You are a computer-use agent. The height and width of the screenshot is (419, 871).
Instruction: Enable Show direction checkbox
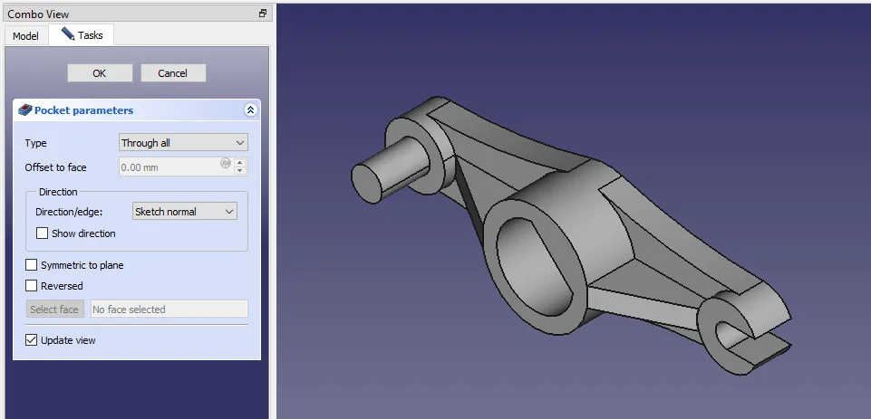coord(42,233)
